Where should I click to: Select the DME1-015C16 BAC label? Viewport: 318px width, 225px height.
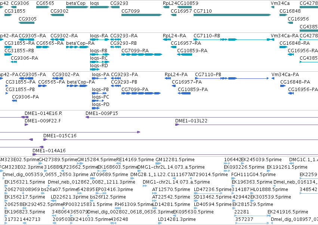click(60, 136)
